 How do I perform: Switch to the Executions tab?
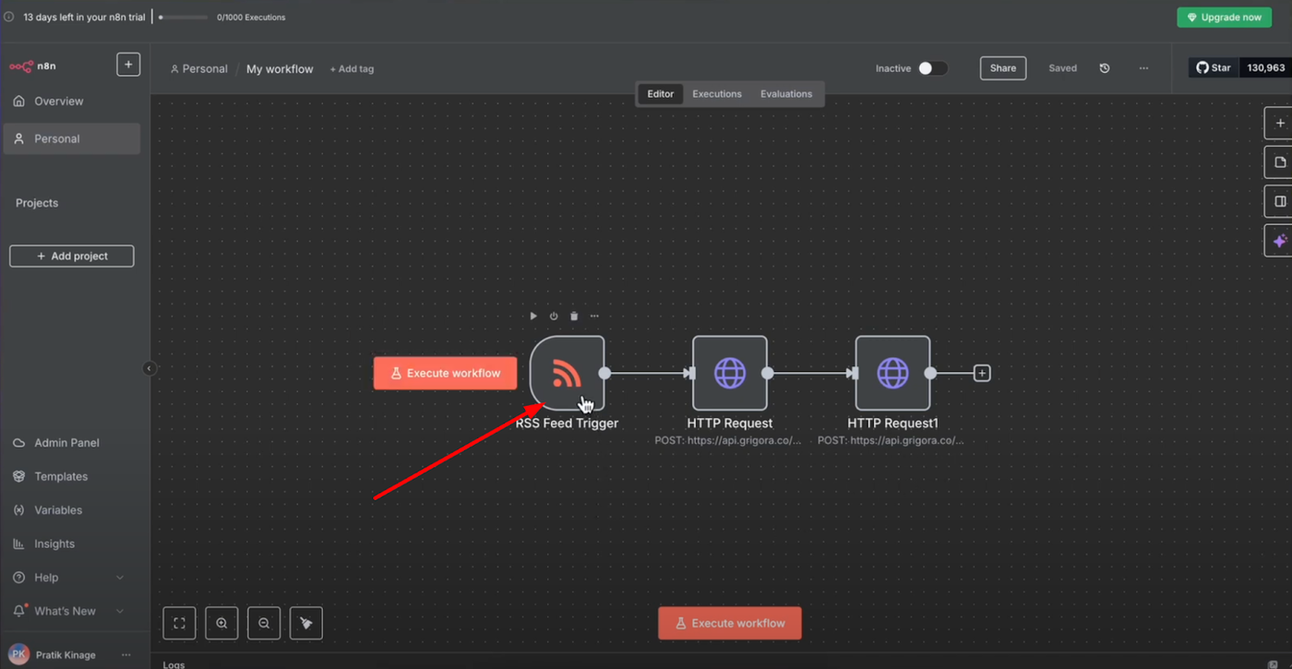pyautogui.click(x=717, y=94)
